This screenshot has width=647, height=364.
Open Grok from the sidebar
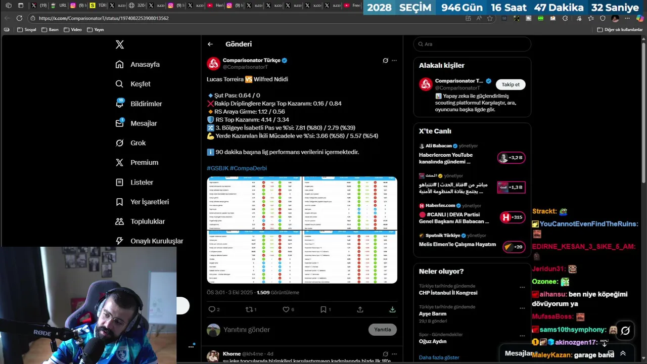point(130,143)
